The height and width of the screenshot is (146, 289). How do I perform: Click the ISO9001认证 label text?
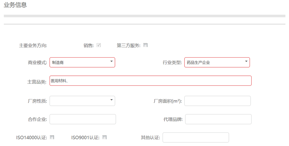point(85,138)
